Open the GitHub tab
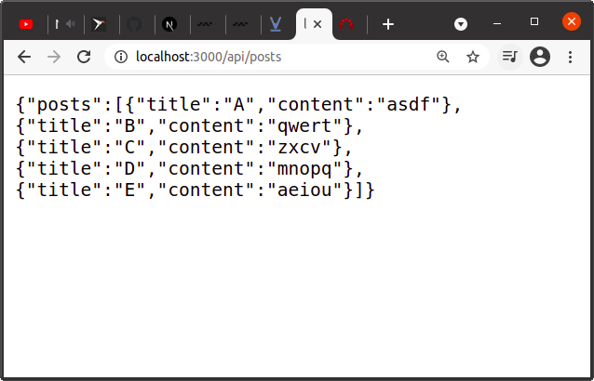Viewport: 594px width, 381px height. (134, 24)
